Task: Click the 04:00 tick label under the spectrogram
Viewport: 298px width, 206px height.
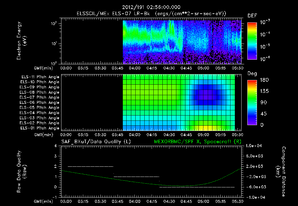Action: pyautogui.click(x=135, y=68)
